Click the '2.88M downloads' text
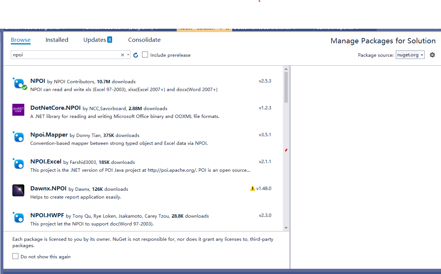 pos(148,109)
